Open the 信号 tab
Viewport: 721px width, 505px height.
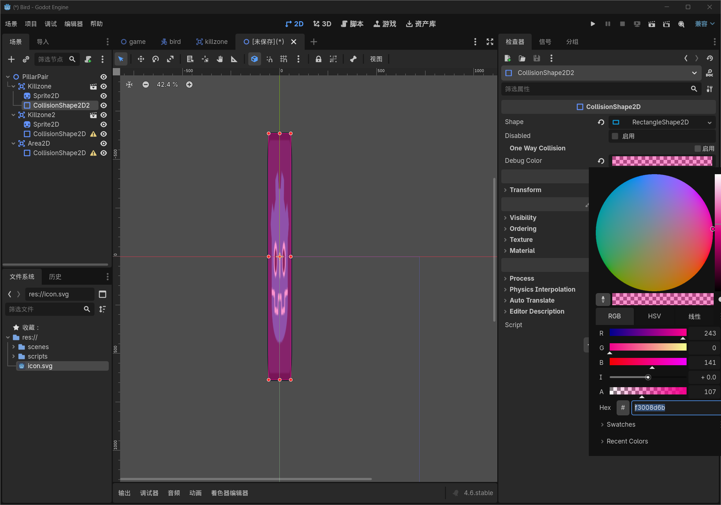coord(545,42)
